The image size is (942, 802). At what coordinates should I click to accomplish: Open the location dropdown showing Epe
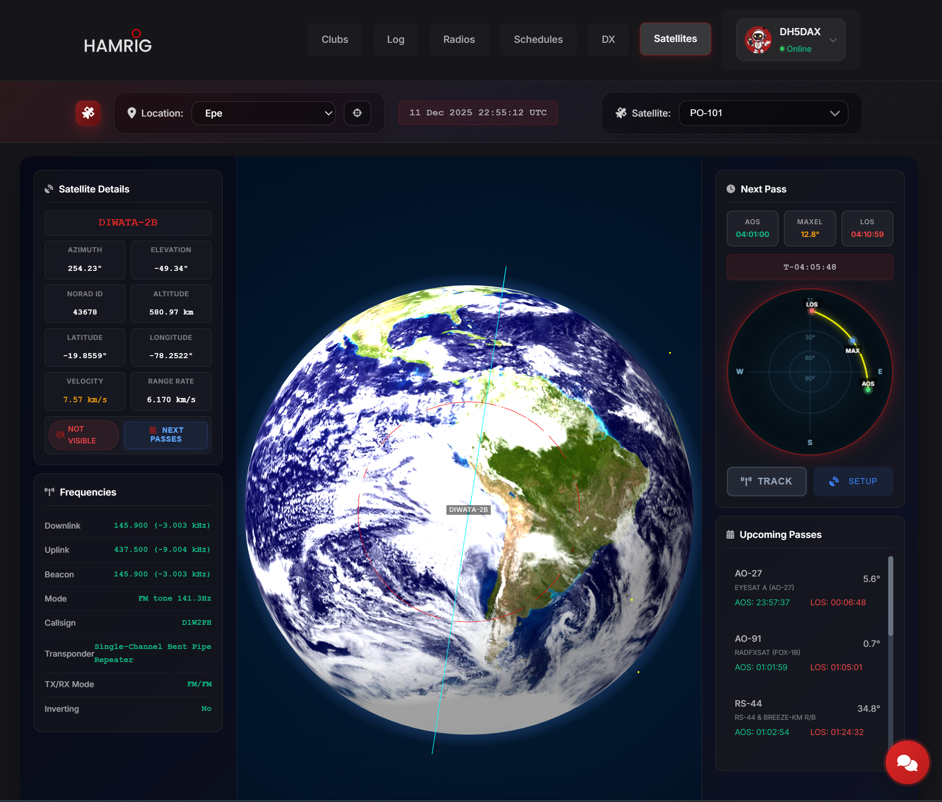tap(263, 113)
